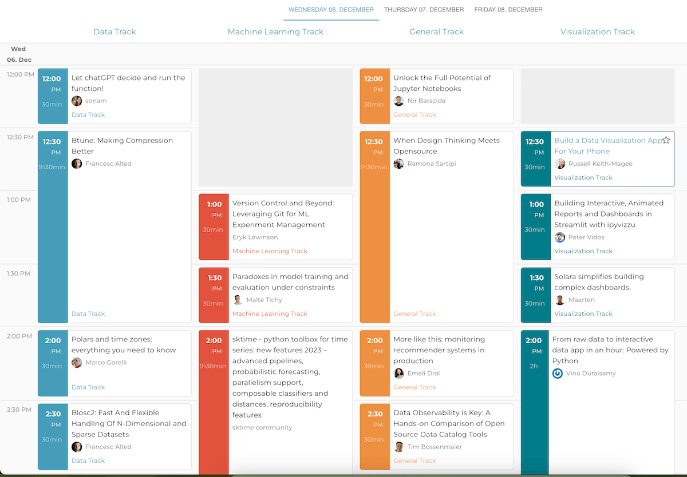
Task: Click Nir Barazida's speaker avatar
Action: 399,101
